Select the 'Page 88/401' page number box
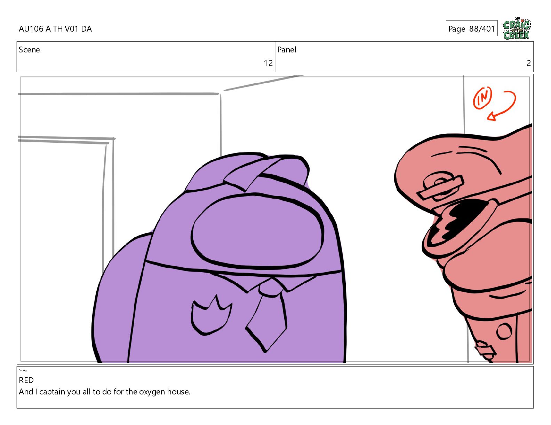The height and width of the screenshot is (425, 551). pos(472,28)
